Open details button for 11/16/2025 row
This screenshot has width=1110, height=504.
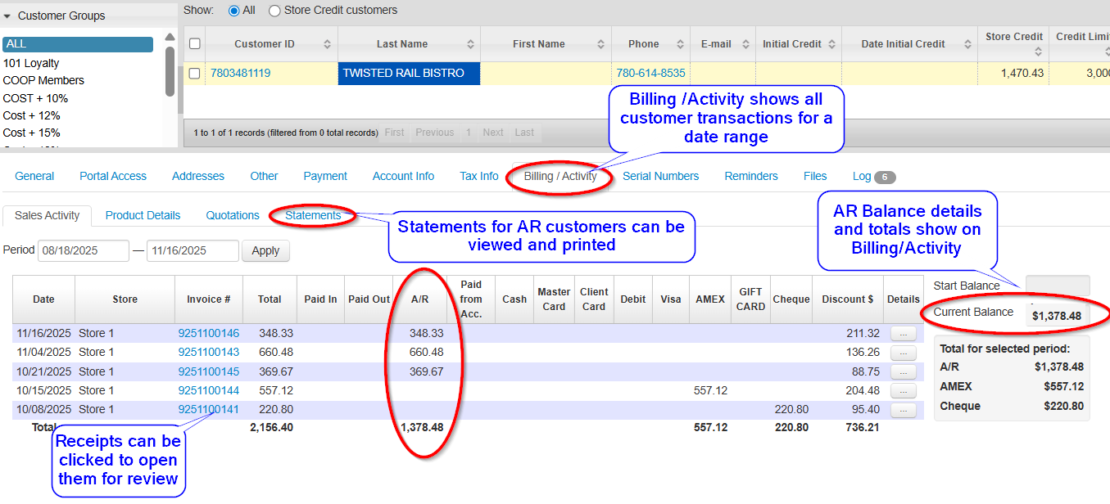point(903,334)
